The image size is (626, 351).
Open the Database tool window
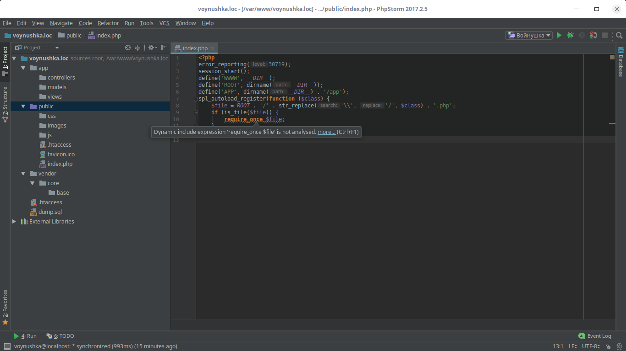[x=621, y=61]
